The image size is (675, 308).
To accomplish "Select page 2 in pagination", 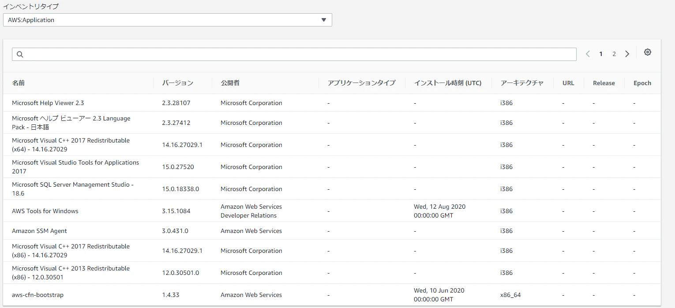I will click(614, 54).
